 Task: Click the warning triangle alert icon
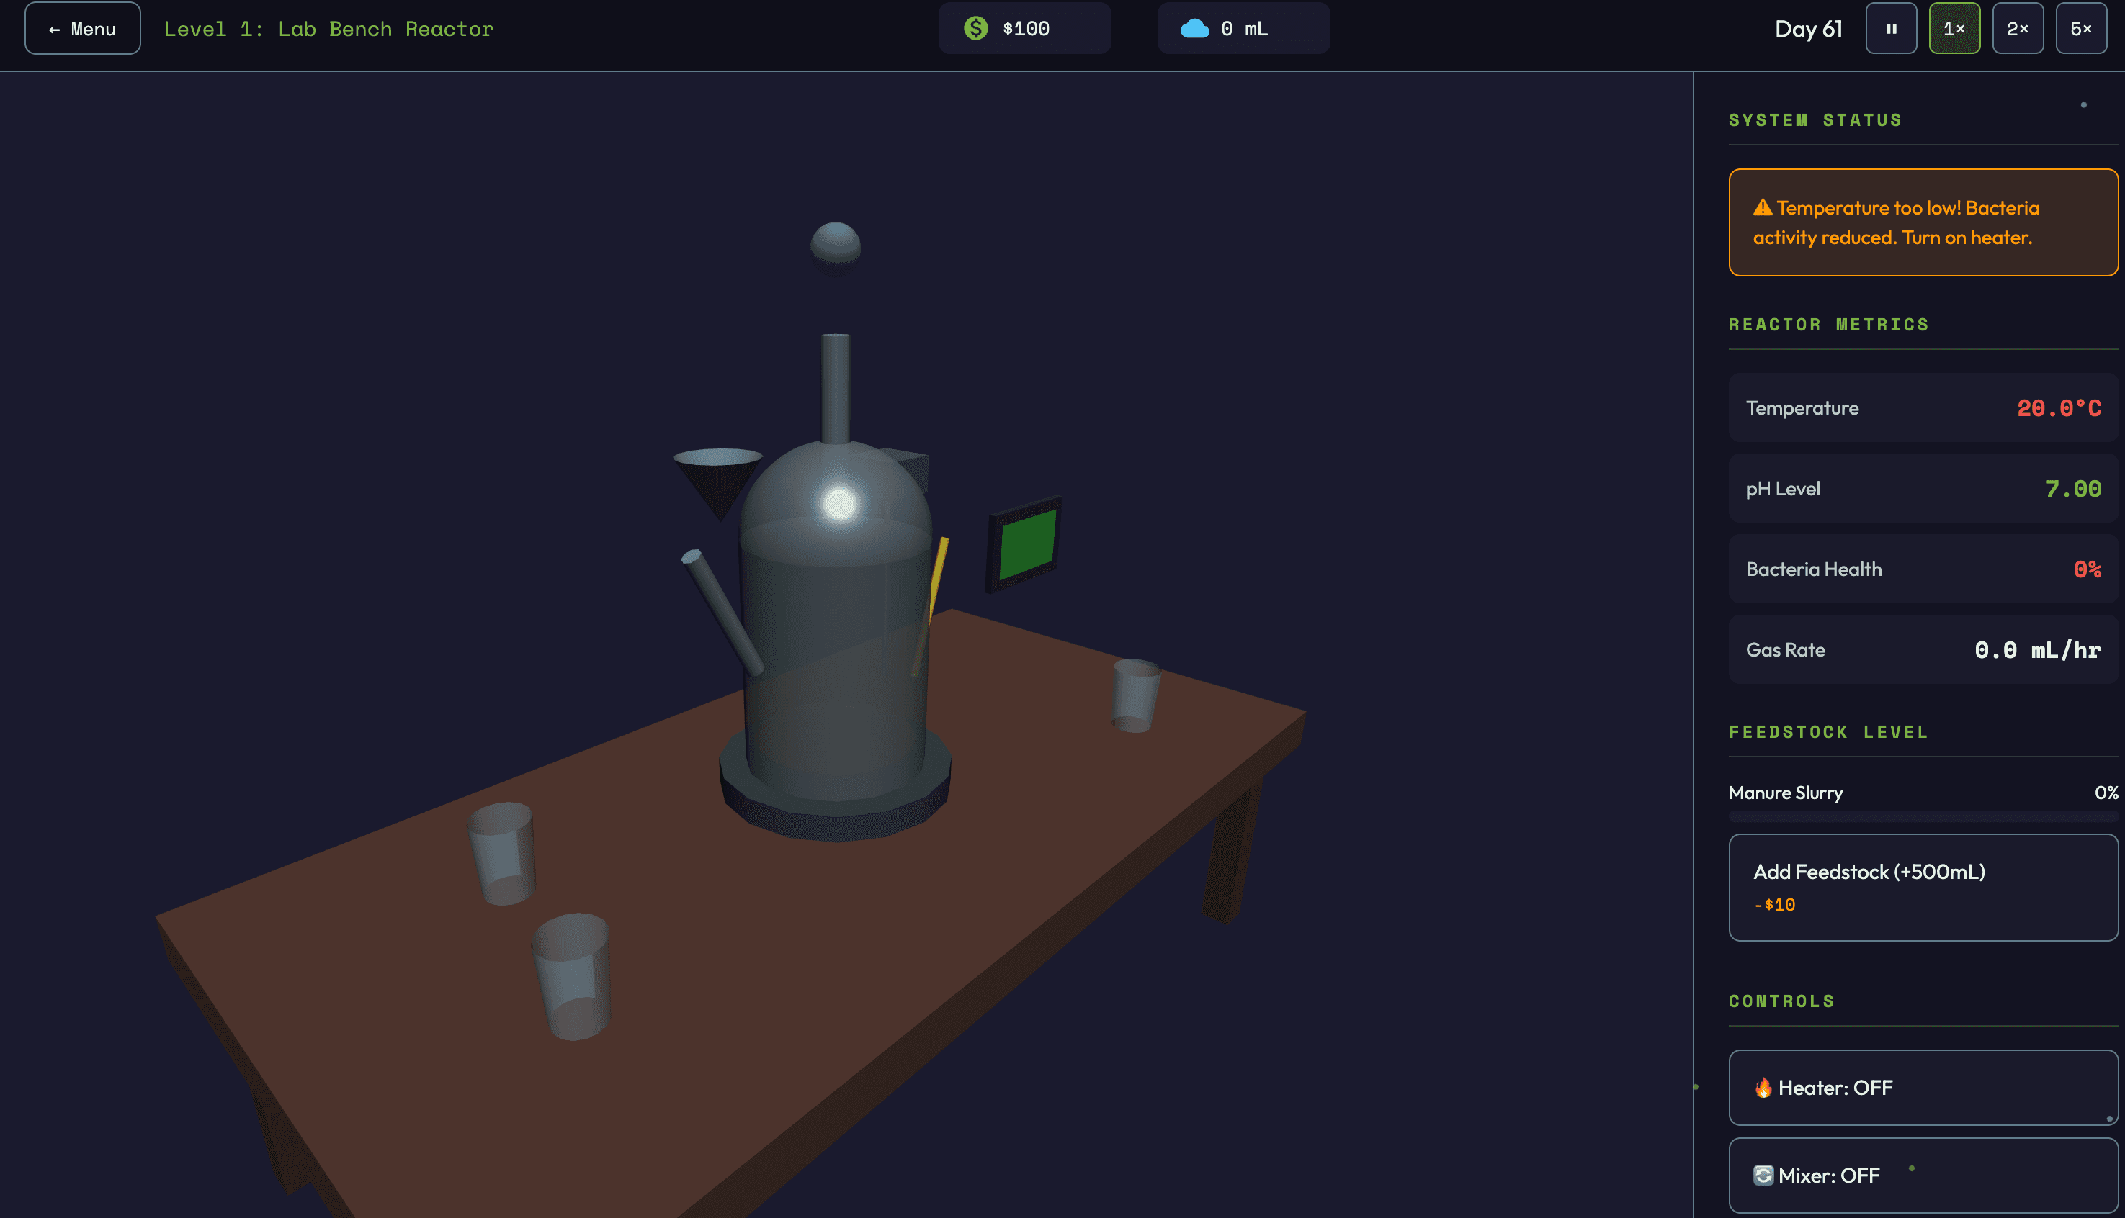point(1763,207)
